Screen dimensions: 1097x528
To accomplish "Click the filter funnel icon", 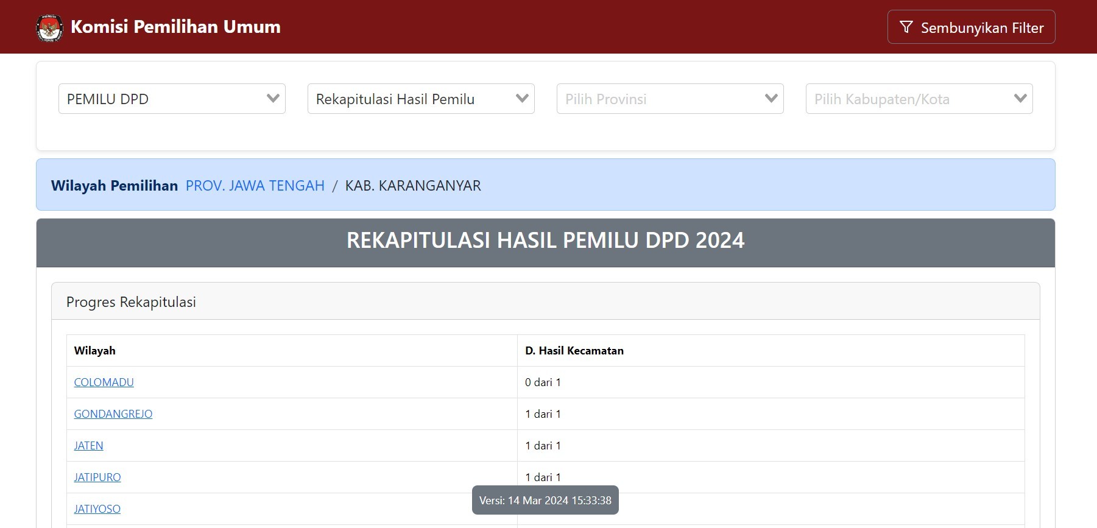I will click(906, 27).
